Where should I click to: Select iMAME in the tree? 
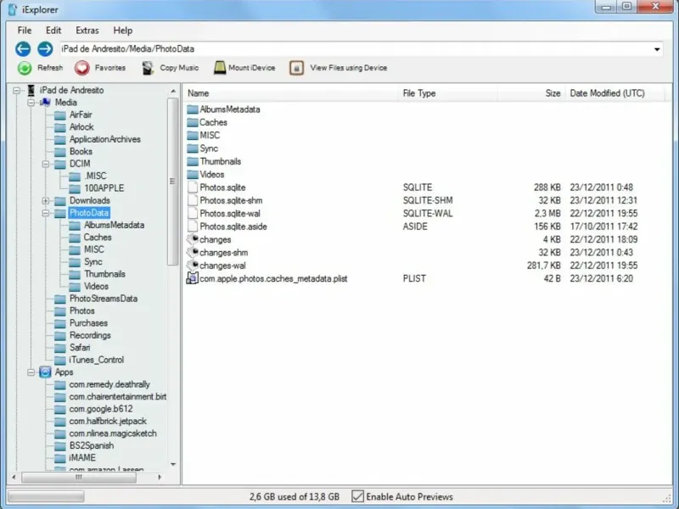coord(81,458)
